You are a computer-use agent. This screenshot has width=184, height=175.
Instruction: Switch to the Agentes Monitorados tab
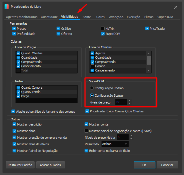tap(22, 17)
